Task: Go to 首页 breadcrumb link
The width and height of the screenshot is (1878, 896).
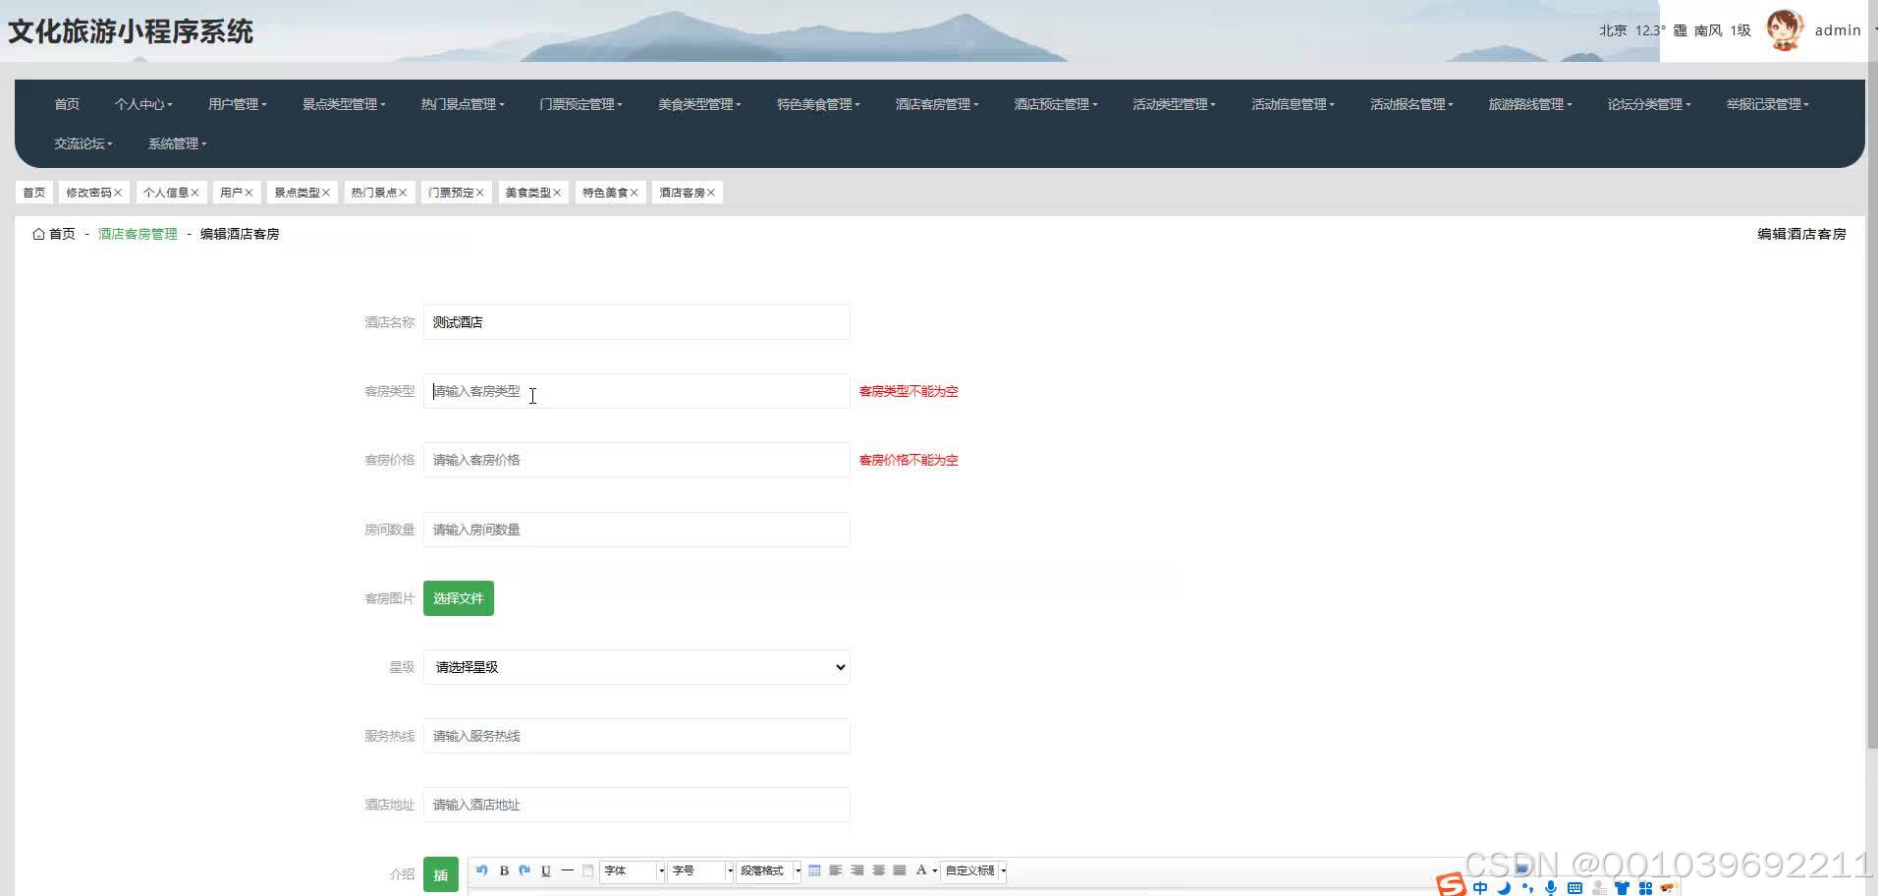Action: [x=62, y=234]
